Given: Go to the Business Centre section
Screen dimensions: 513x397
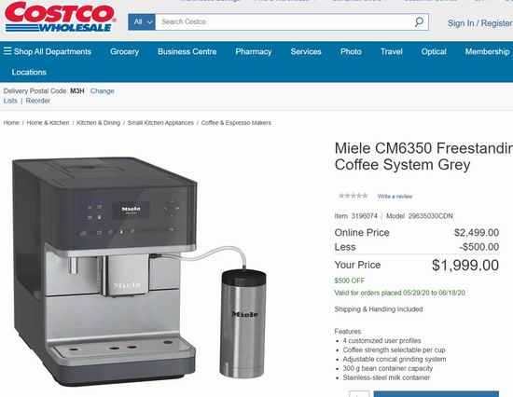Looking at the screenshot, I should pos(187,51).
